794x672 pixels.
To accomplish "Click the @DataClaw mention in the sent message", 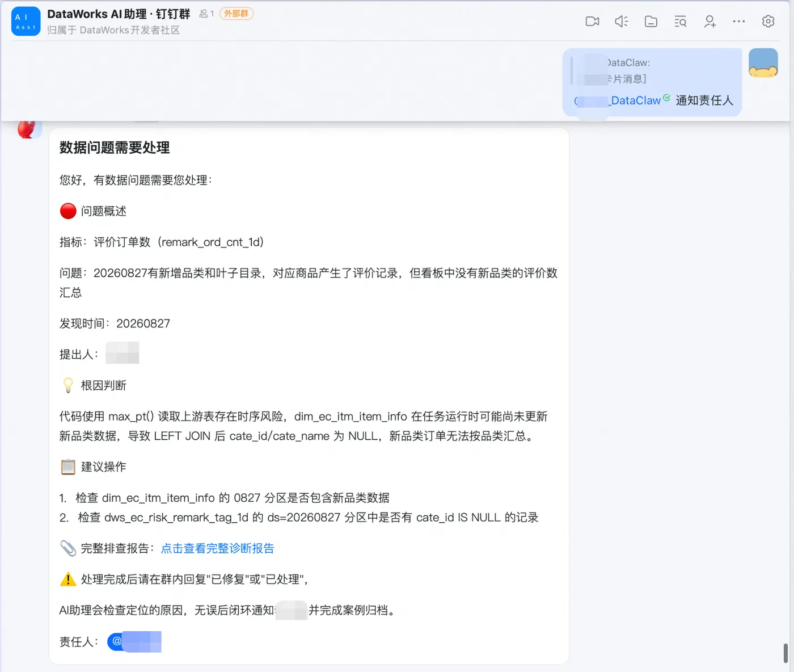I will 618,100.
